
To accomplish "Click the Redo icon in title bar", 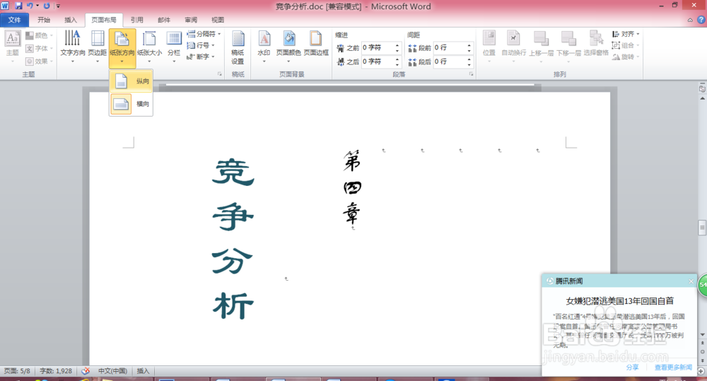I will pos(47,6).
